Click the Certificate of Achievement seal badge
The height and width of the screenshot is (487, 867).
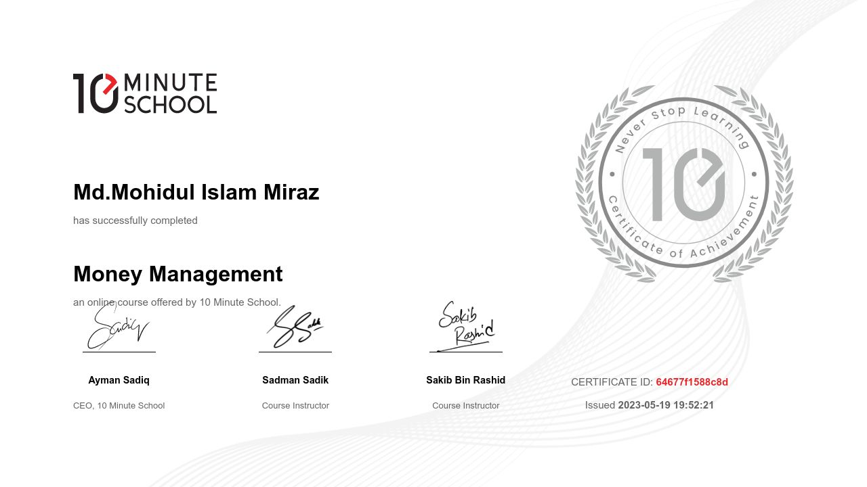(x=684, y=183)
